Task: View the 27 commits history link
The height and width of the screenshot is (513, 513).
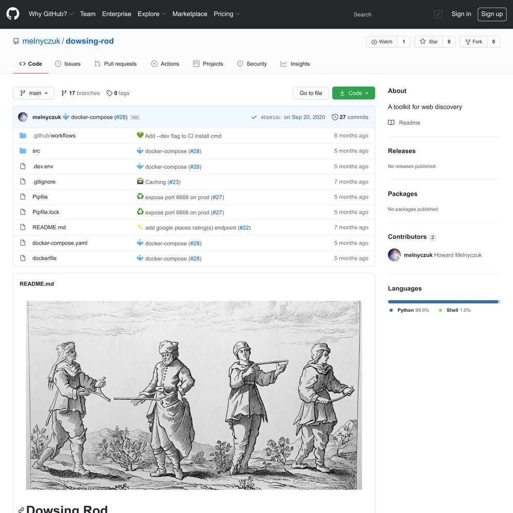Action: tap(350, 117)
